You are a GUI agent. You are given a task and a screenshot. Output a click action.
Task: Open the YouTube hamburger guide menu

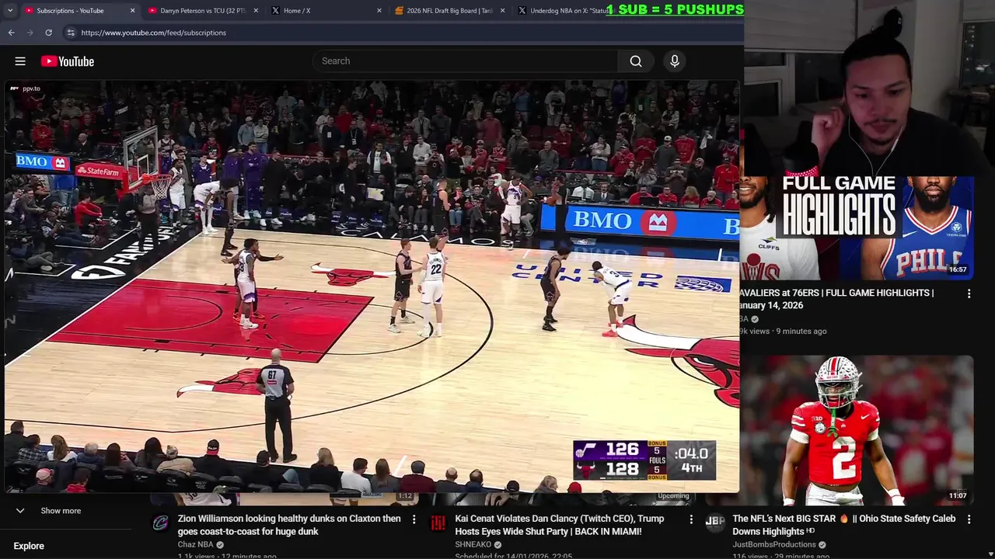tap(20, 61)
